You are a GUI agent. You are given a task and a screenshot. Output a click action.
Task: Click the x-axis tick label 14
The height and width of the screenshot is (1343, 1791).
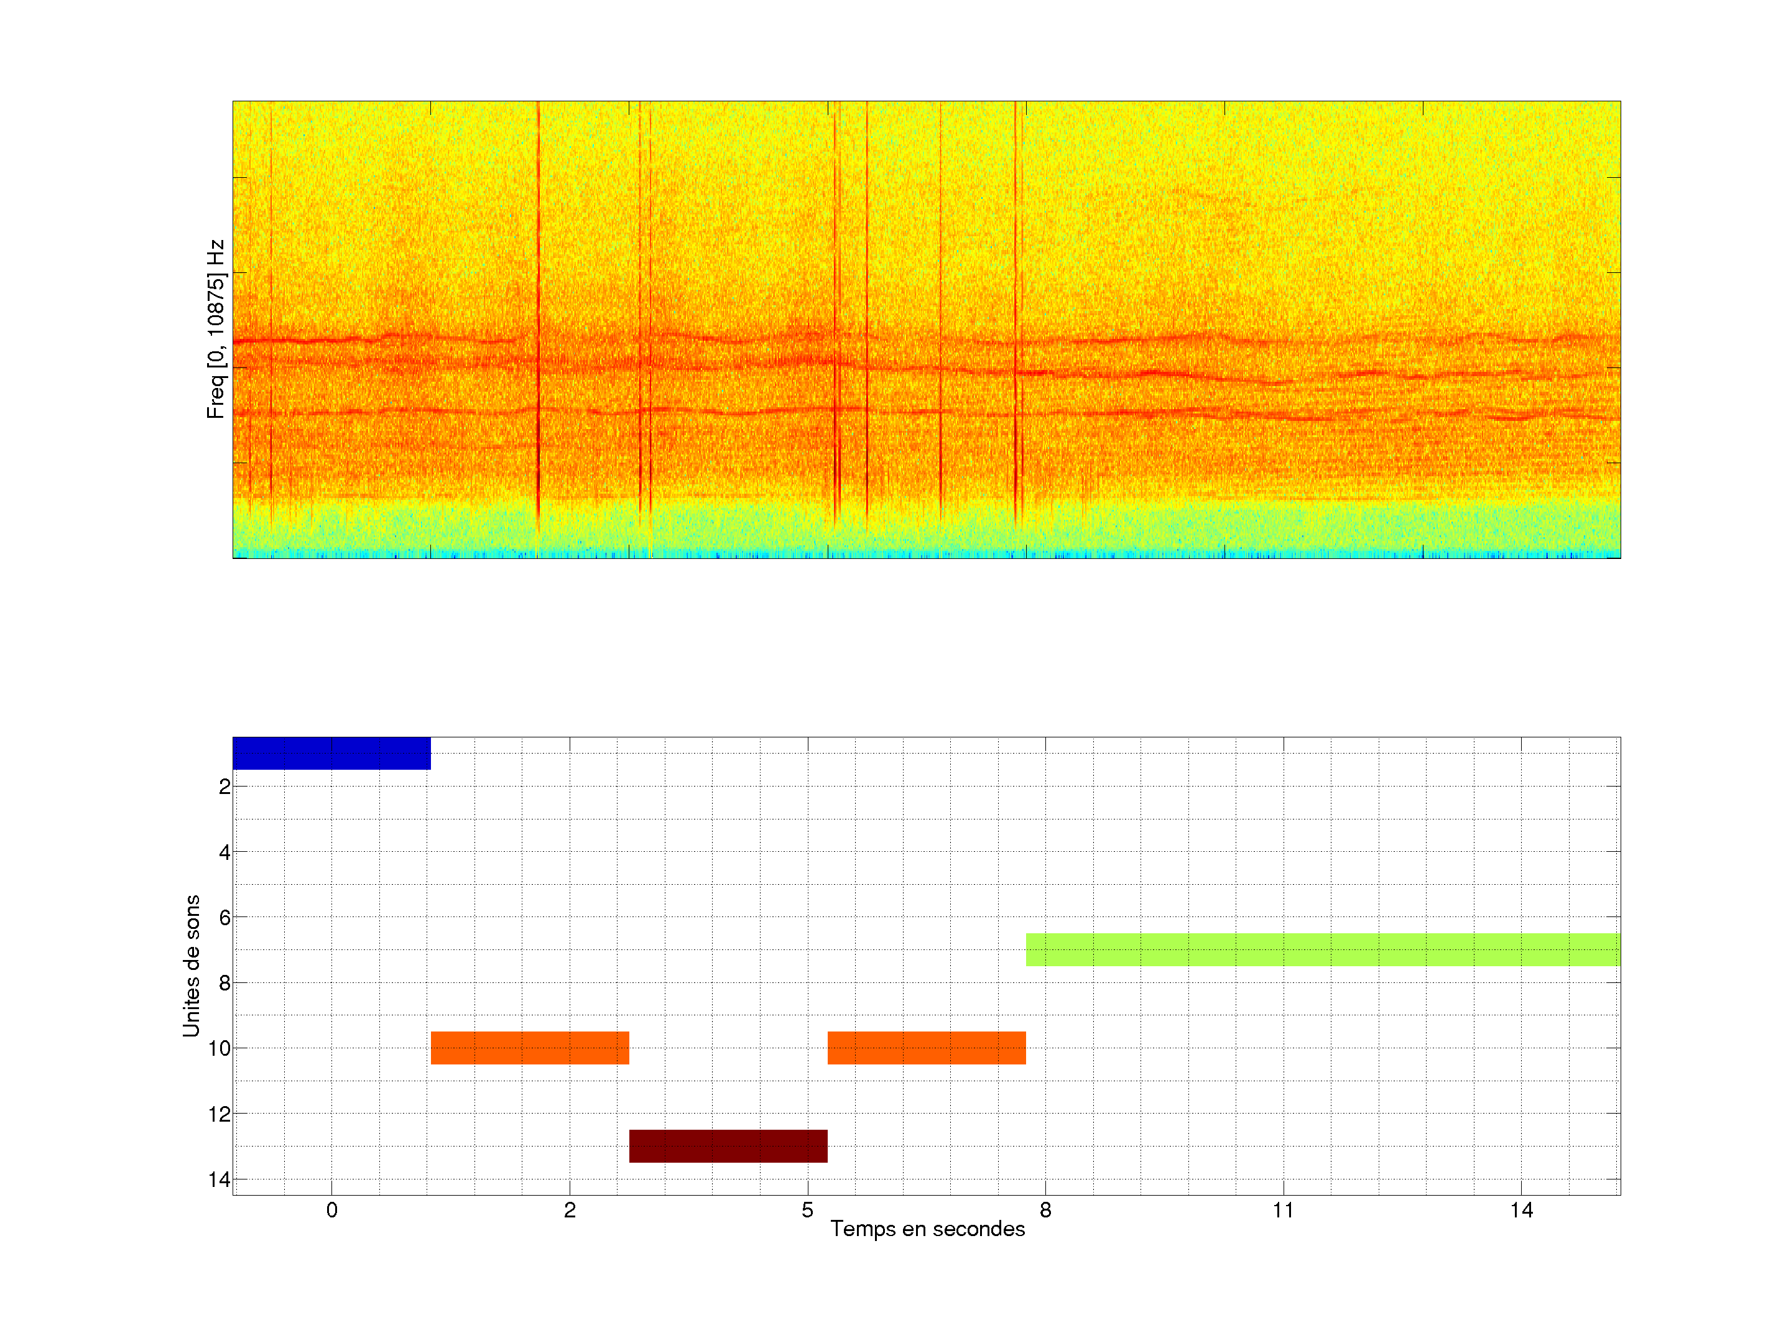pyautogui.click(x=1520, y=1210)
